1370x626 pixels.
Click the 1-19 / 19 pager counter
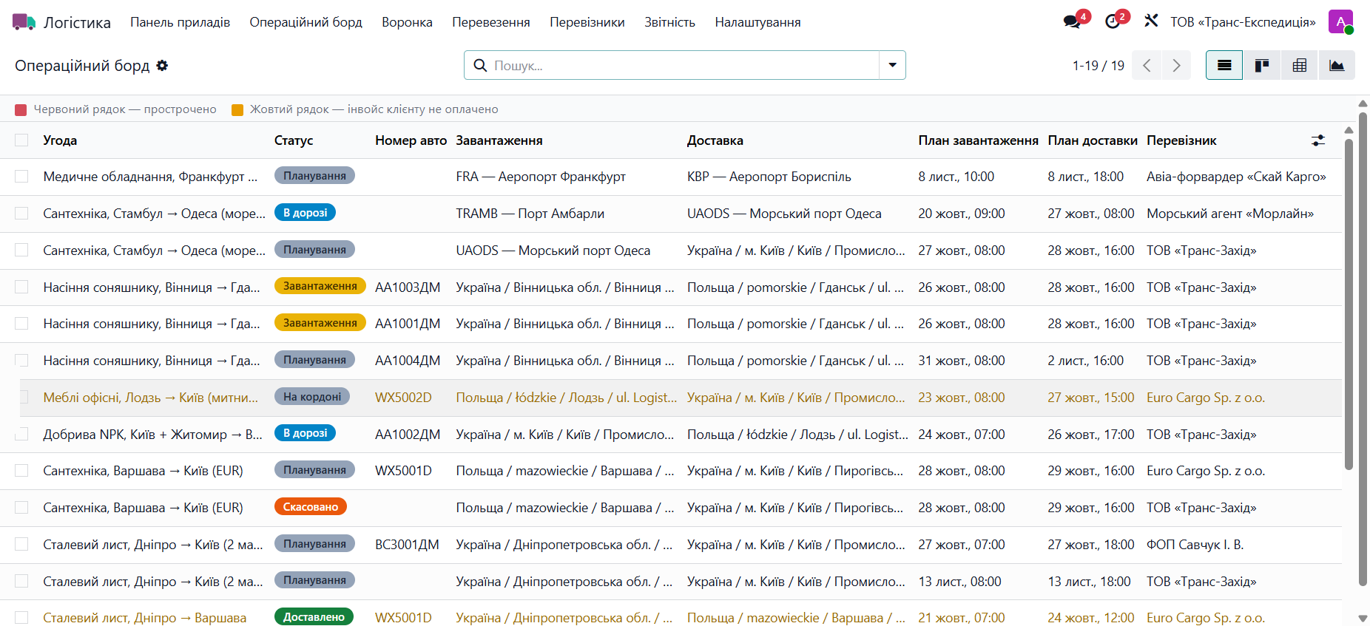(x=1099, y=66)
